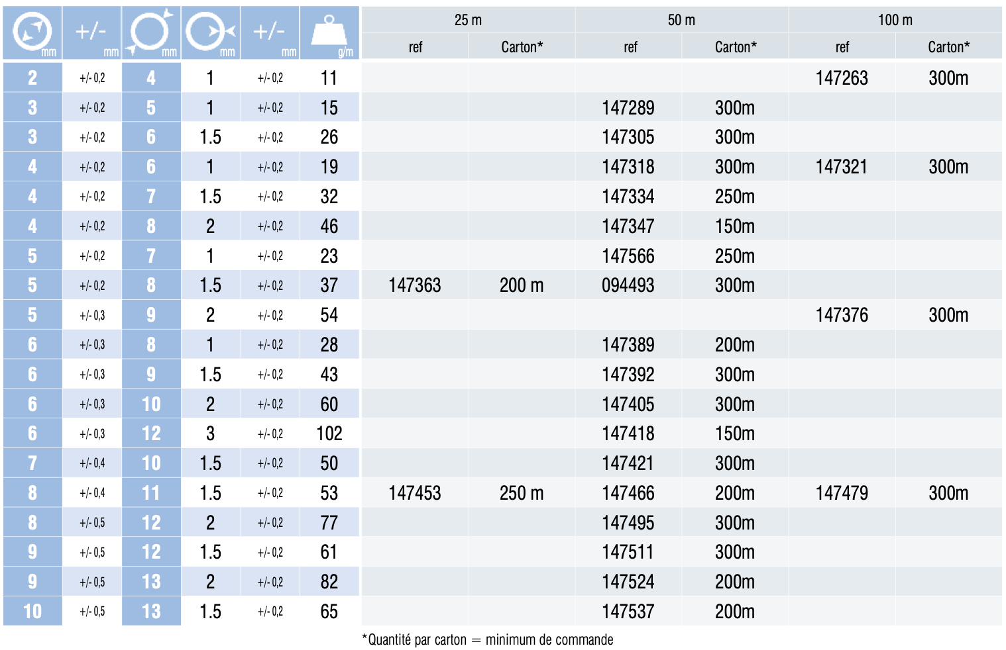
Task: Click the weight g/m icon header
Action: (x=329, y=32)
